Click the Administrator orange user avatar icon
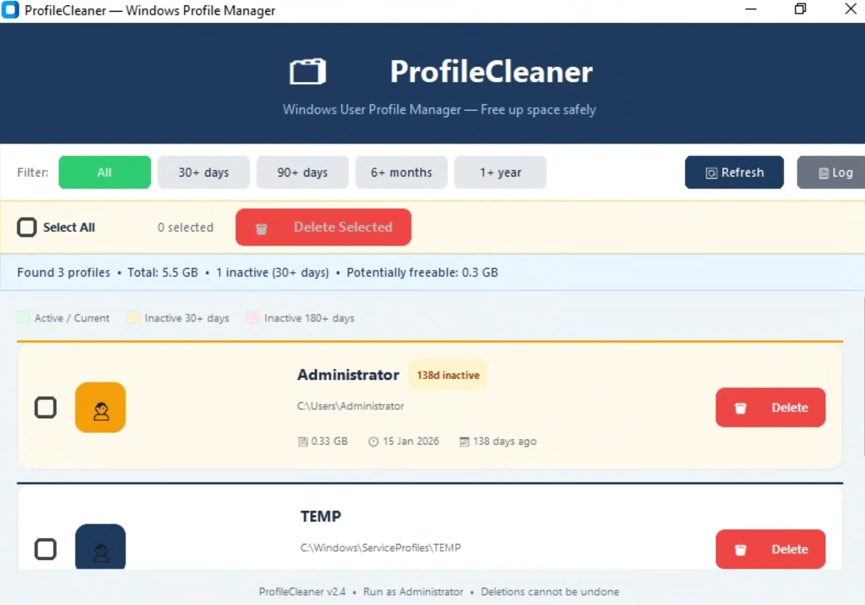This screenshot has width=865, height=605. 101,407
